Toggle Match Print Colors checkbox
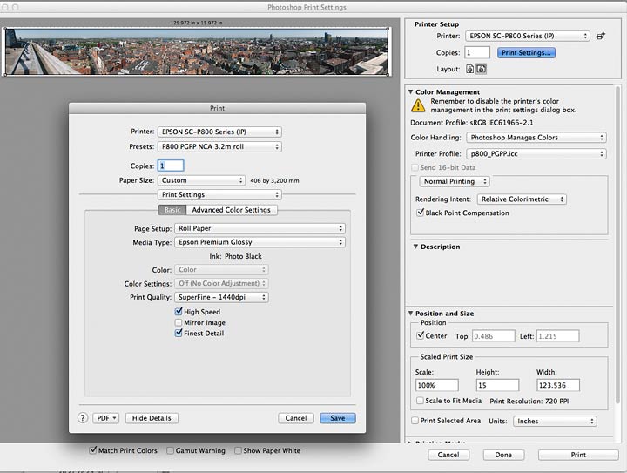Image resolution: width=627 pixels, height=473 pixels. pos(93,450)
